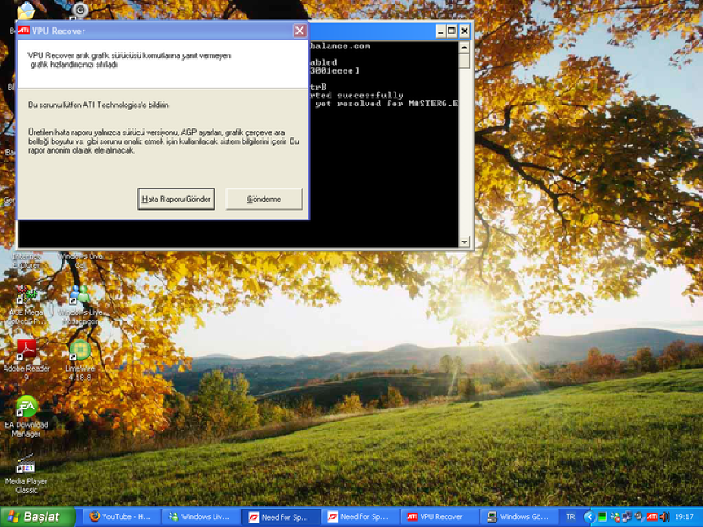Expand hidden system tray icons
The height and width of the screenshot is (527, 703).
pos(589,516)
